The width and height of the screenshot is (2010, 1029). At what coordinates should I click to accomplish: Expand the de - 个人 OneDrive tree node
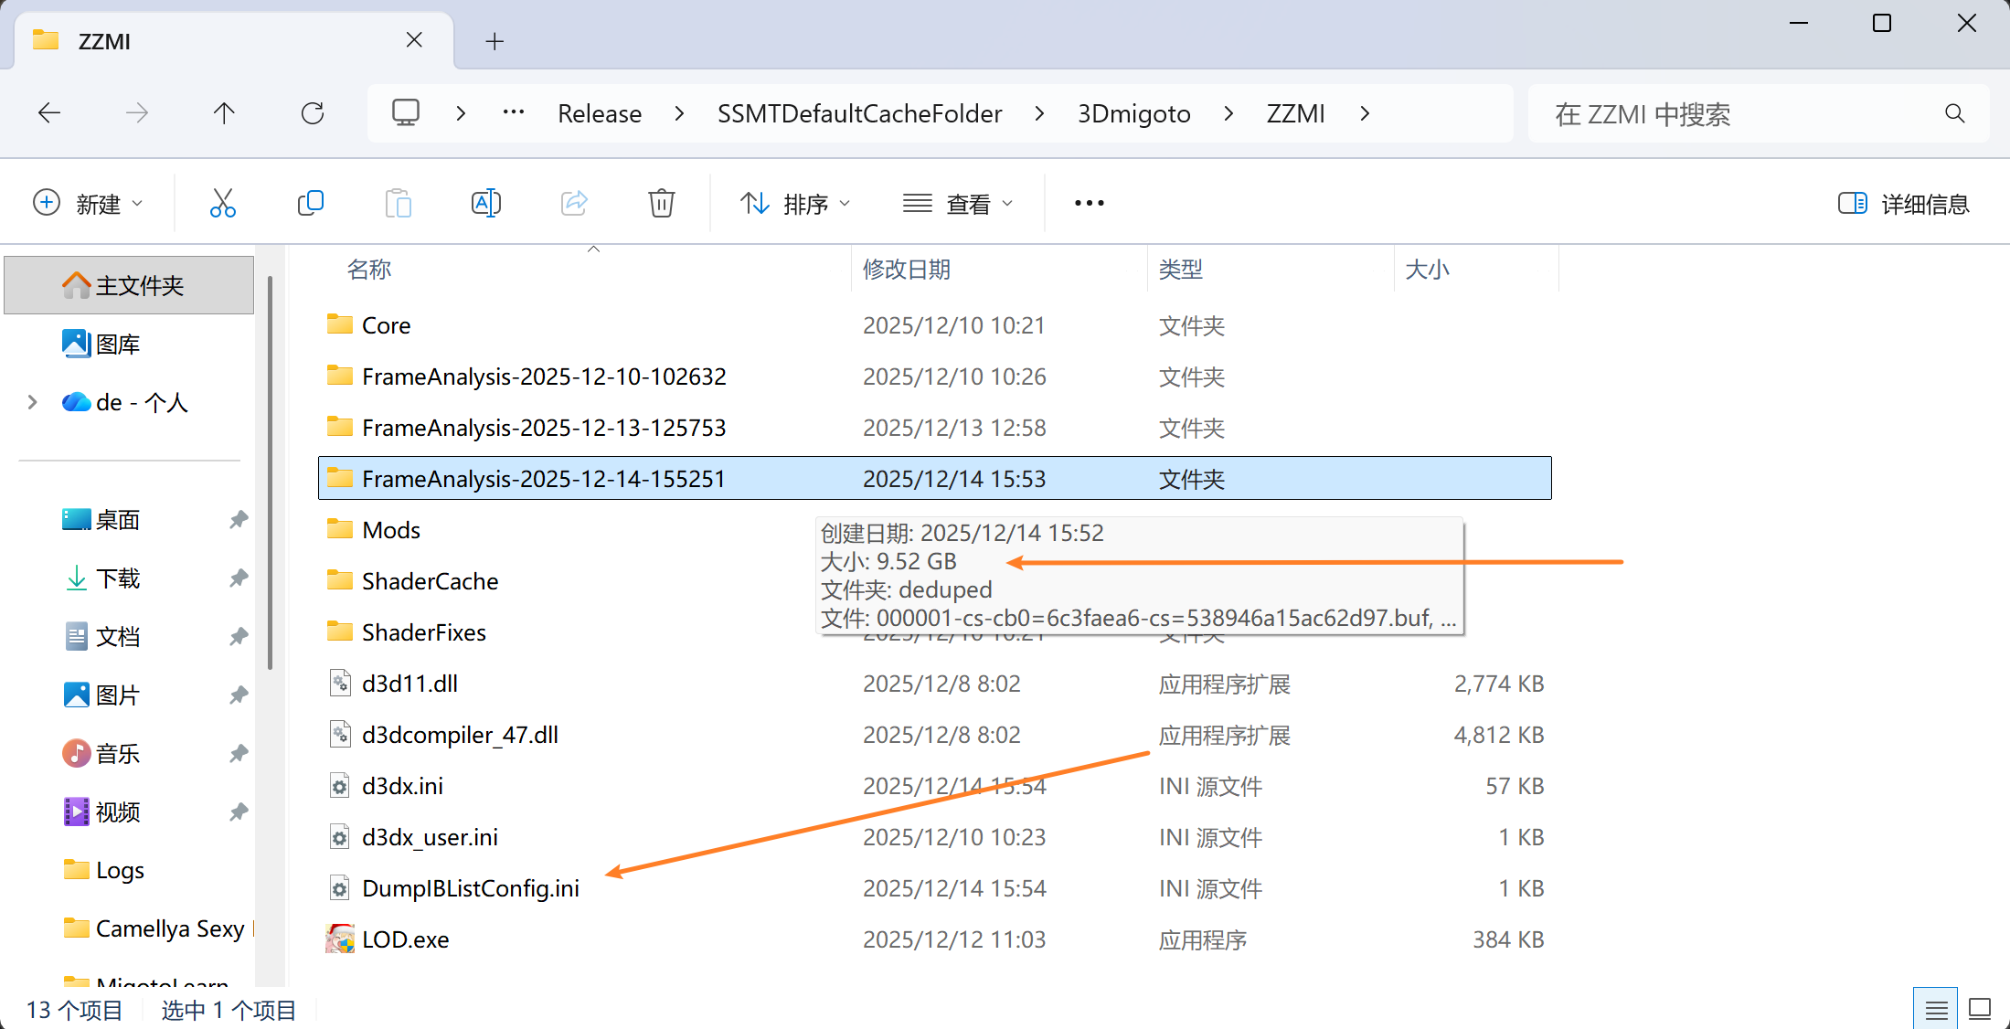(33, 402)
